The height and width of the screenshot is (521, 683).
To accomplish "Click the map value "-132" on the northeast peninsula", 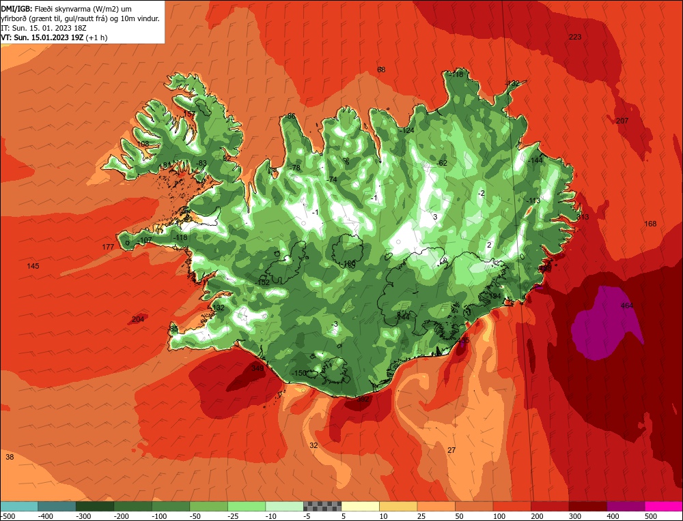I will click(x=512, y=83).
